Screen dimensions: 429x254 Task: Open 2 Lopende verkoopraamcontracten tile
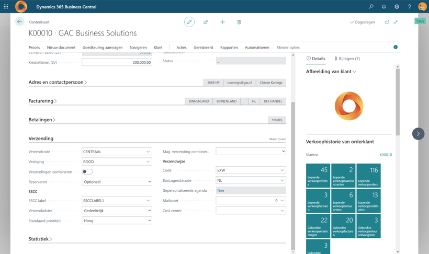[343, 176]
